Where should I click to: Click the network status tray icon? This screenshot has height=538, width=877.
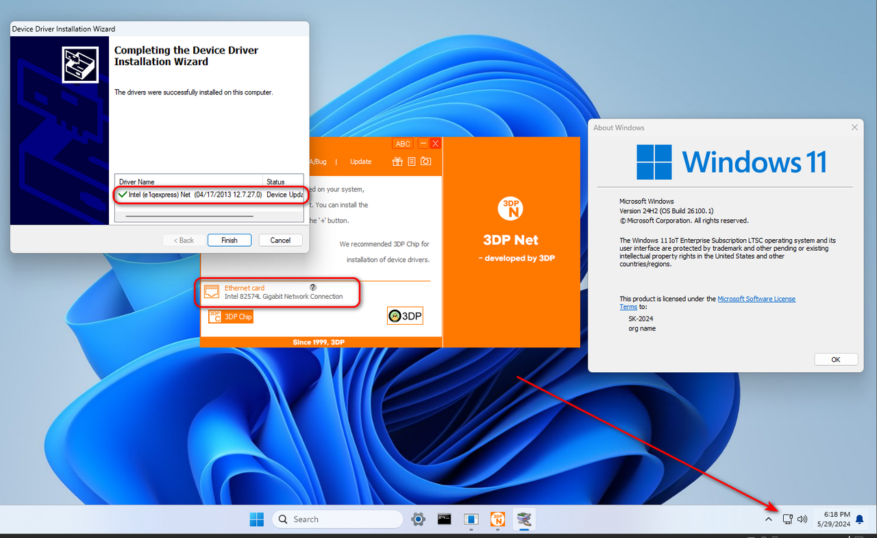787,519
